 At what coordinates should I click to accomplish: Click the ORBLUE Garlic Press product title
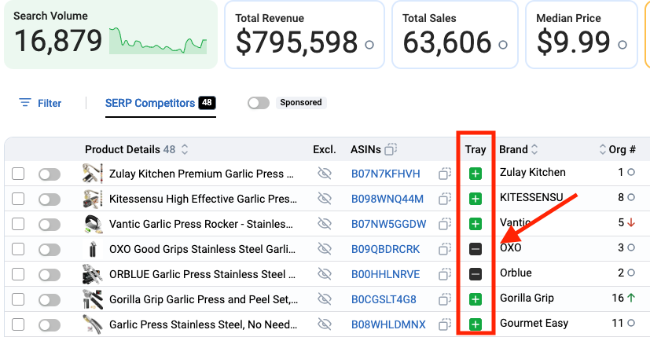202,274
